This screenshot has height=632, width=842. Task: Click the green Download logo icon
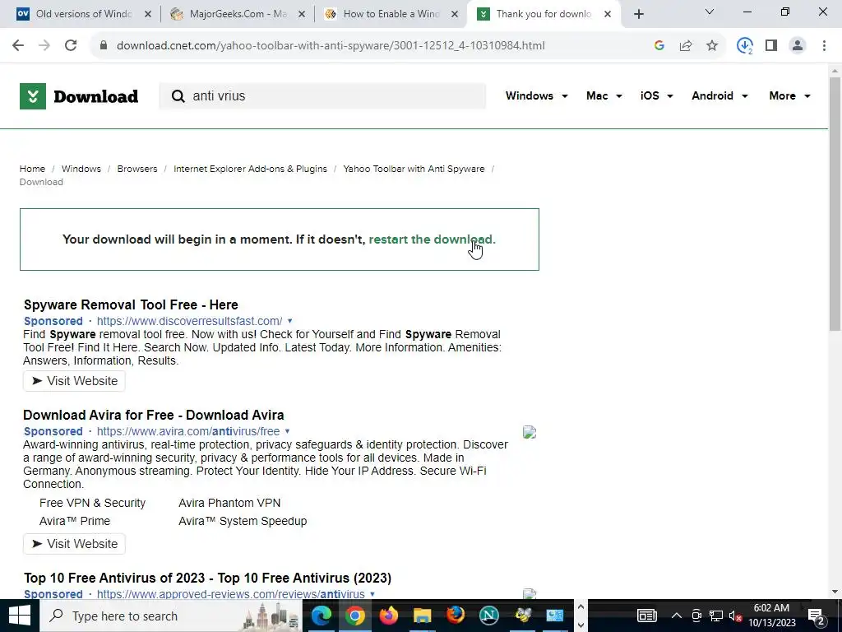(x=33, y=96)
